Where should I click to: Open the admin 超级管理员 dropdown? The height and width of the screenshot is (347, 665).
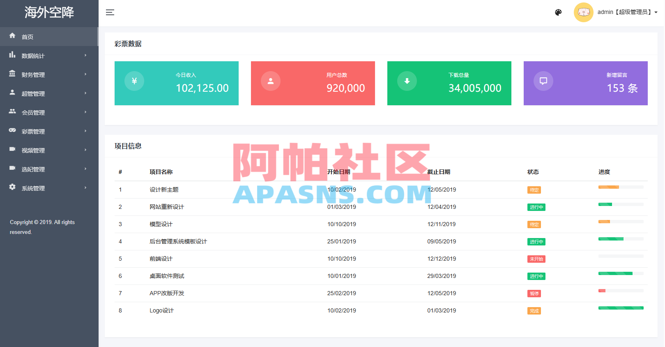628,12
